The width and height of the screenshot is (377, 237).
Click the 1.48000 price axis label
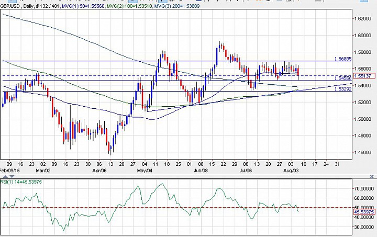tap(363, 136)
